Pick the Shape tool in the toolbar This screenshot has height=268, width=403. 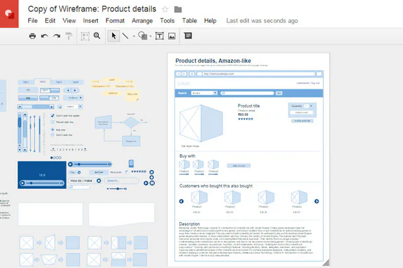point(143,36)
